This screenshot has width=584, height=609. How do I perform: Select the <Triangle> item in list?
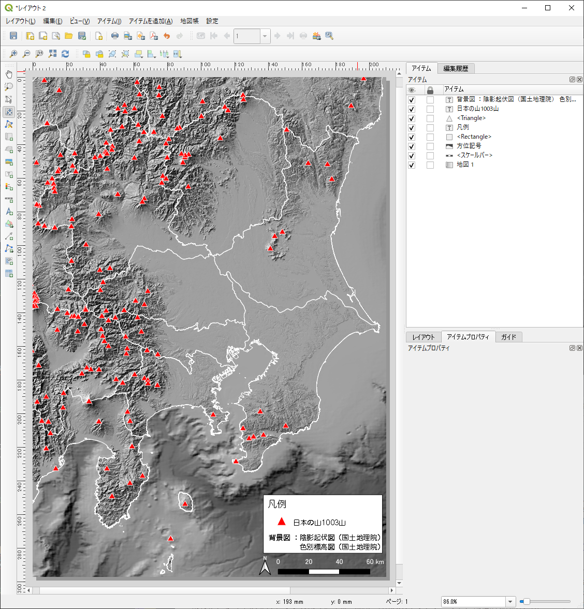click(471, 118)
